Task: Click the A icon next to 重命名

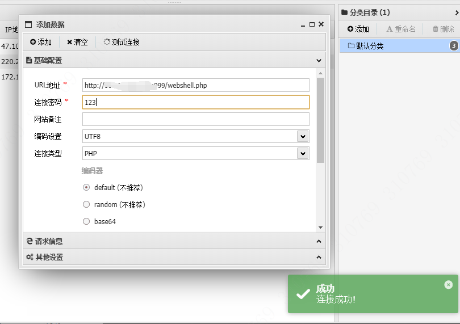Action: coord(390,29)
